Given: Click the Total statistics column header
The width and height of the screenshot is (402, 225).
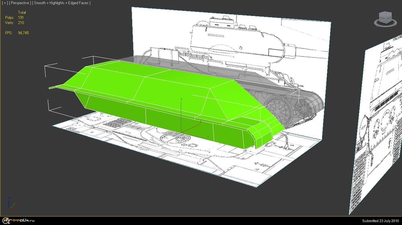Looking at the screenshot, I should [x=22, y=12].
